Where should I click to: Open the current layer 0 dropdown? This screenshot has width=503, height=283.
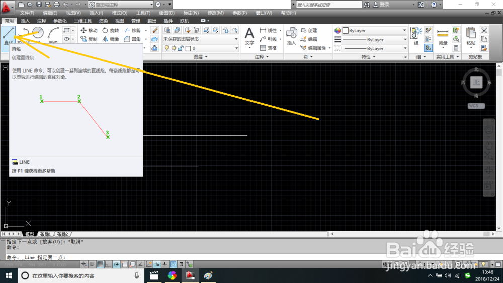201,48
